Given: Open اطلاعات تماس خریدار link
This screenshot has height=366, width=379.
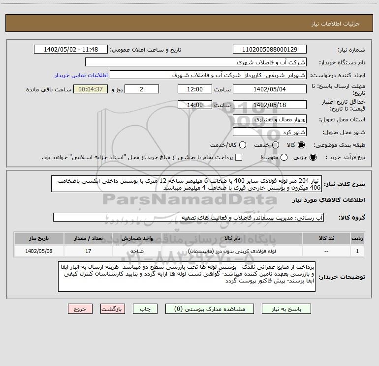Looking at the screenshot, I should 81,75.
